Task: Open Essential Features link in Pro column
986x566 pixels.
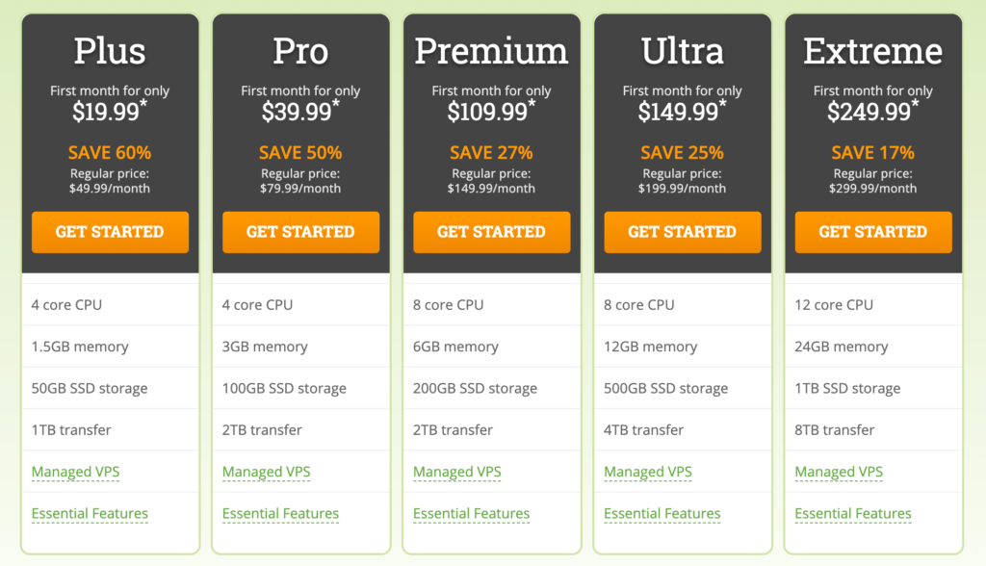Action: point(280,514)
